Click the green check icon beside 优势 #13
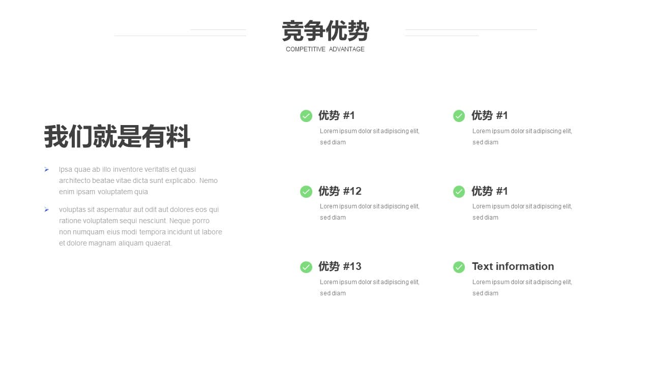651x366 pixels. pyautogui.click(x=306, y=267)
